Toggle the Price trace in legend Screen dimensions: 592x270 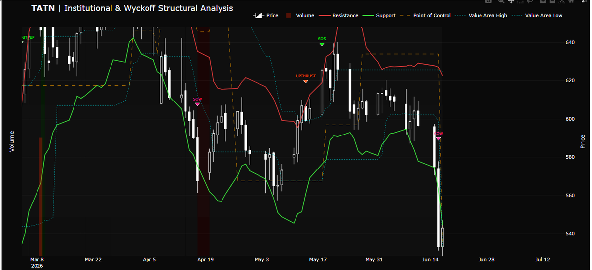pos(265,15)
